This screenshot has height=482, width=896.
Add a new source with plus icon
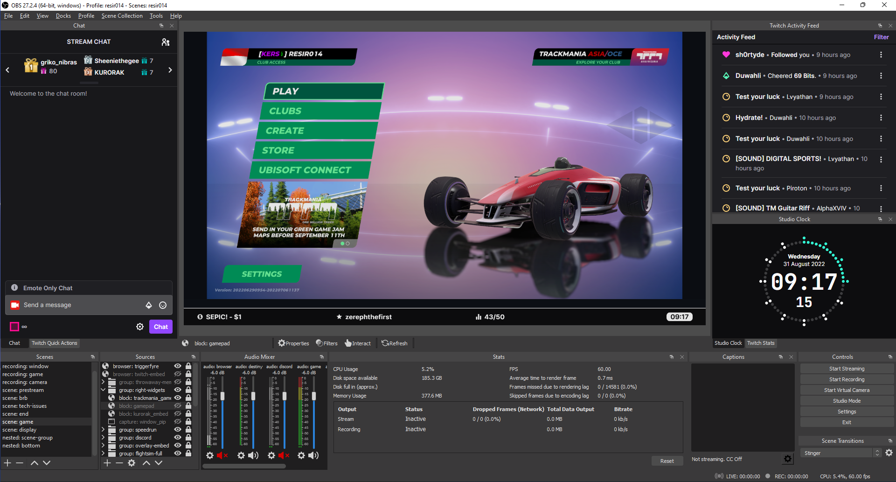(x=107, y=463)
